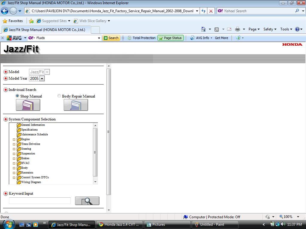Click the zoom level magnifier in status bar
Viewport: 306px width, 229px height.
click(281, 216)
